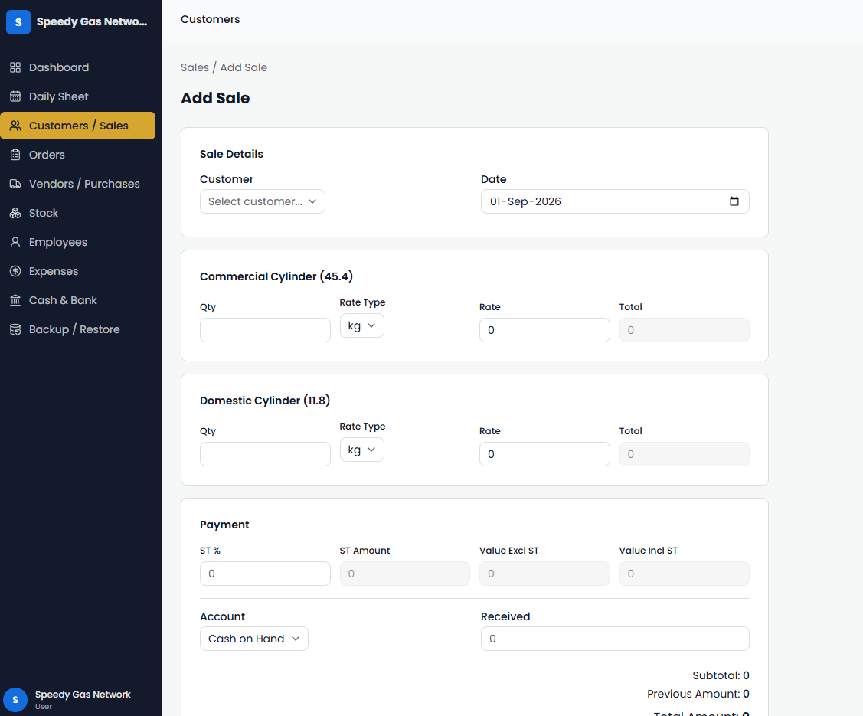Image resolution: width=863 pixels, height=716 pixels.
Task: Click the Dashboard grid icon
Action: coord(15,67)
